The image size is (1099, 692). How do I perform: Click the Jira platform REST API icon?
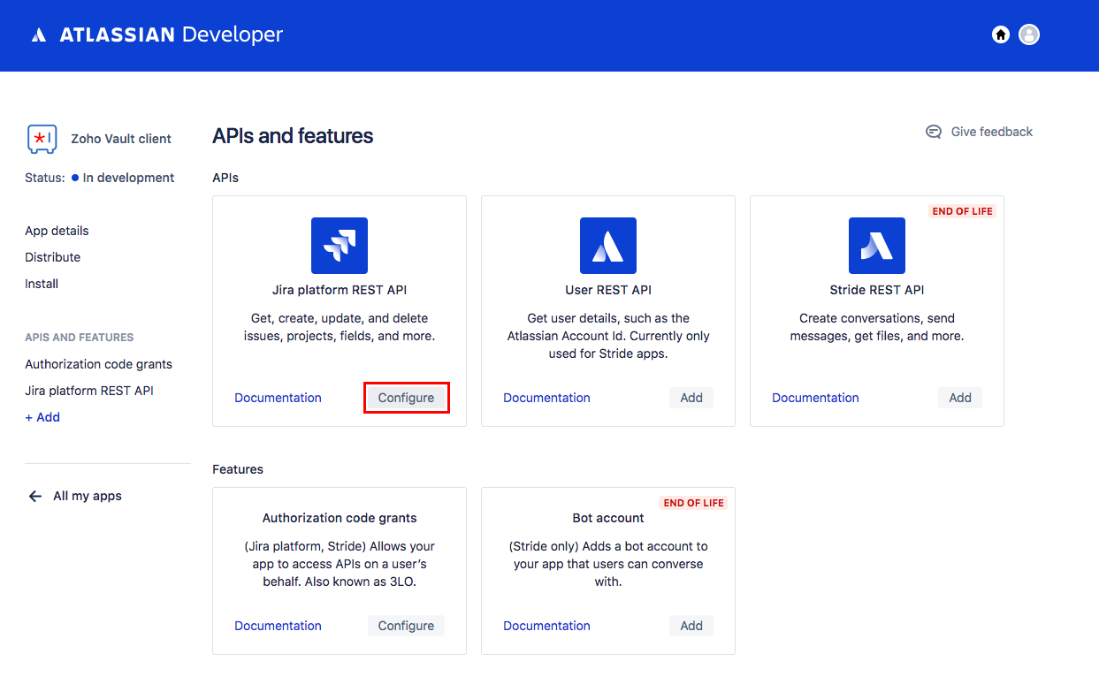pyautogui.click(x=340, y=246)
